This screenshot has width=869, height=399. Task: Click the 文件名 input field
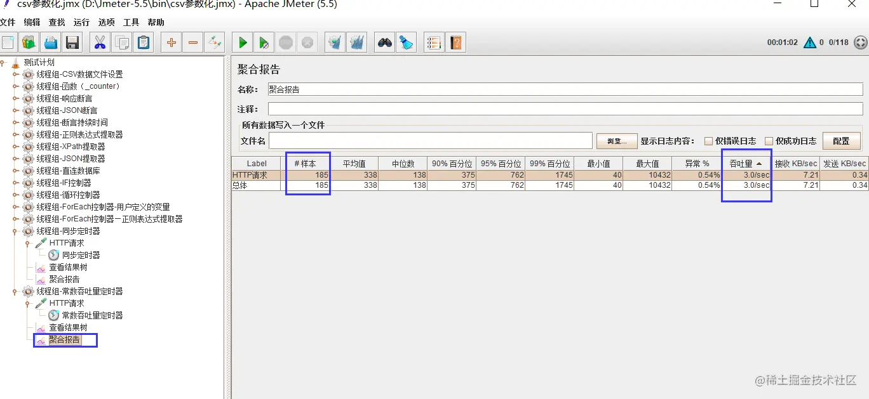[x=431, y=141]
